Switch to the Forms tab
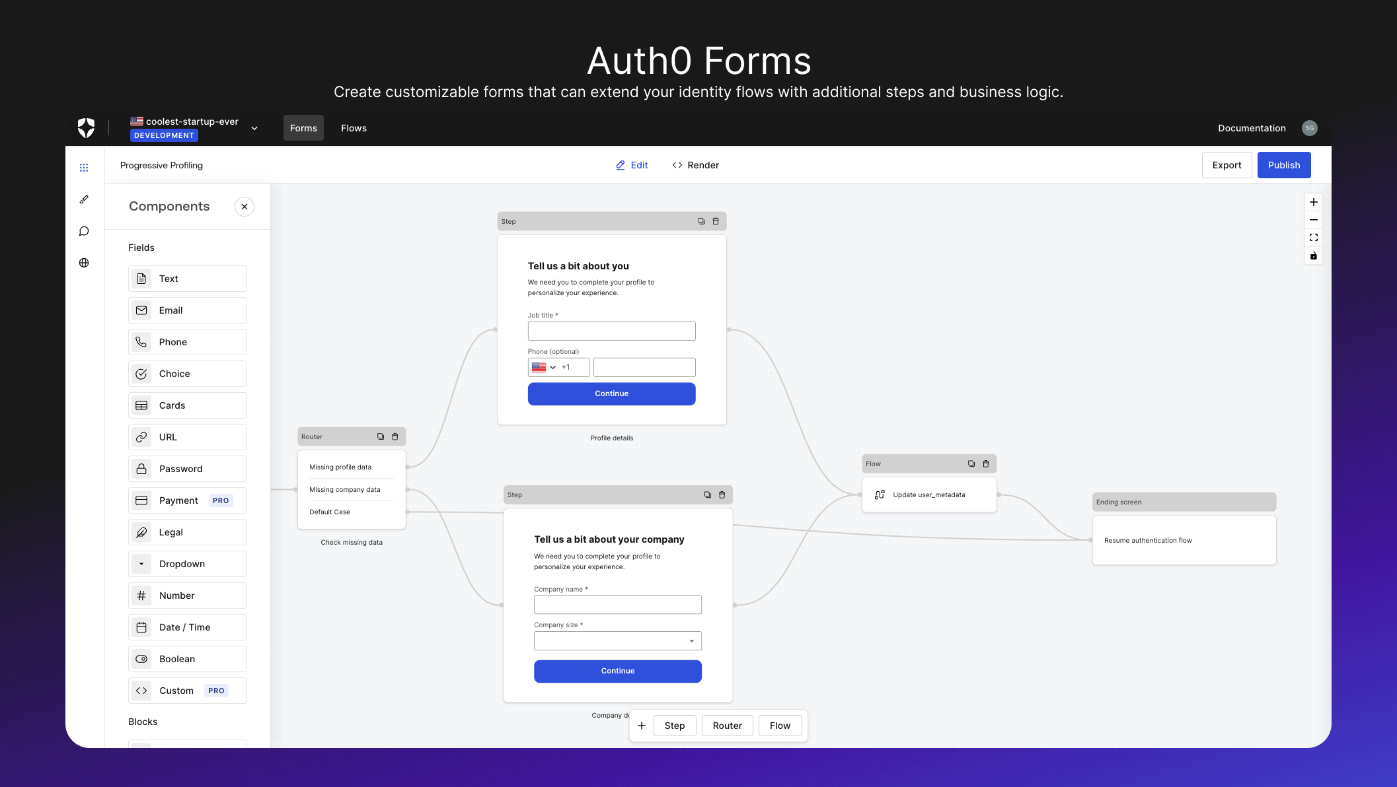The width and height of the screenshot is (1397, 787). (x=303, y=128)
